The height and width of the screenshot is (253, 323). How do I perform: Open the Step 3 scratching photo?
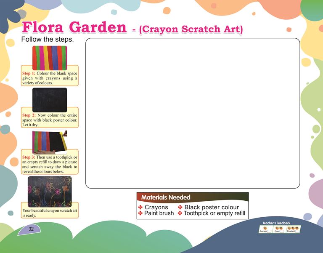(50, 142)
